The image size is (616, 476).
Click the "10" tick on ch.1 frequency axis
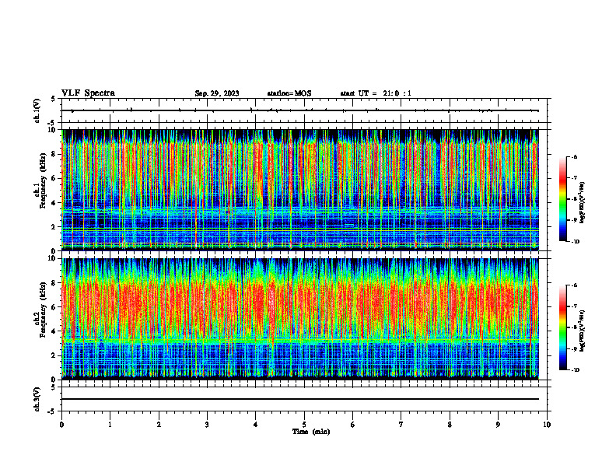point(53,130)
